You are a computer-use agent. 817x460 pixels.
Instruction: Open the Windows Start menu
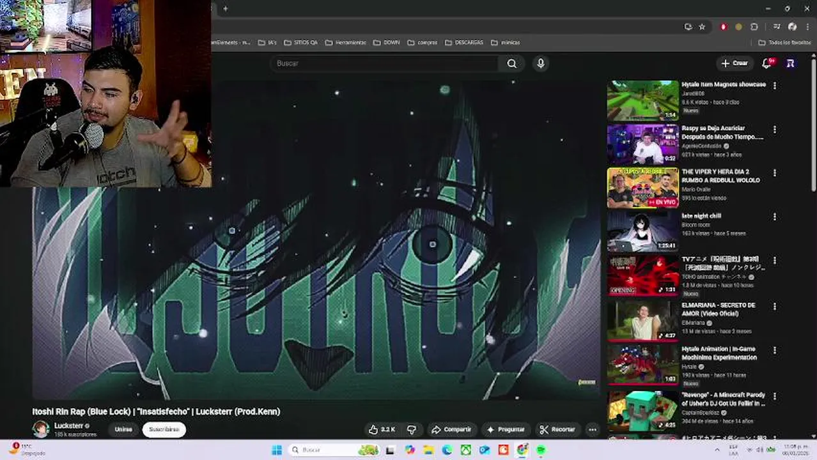(277, 450)
